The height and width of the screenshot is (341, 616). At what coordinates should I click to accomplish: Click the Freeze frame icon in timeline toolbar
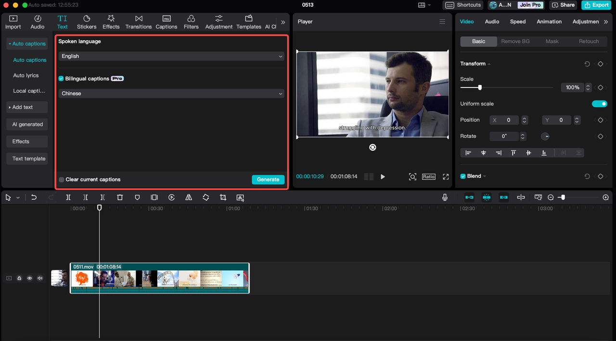[154, 197]
